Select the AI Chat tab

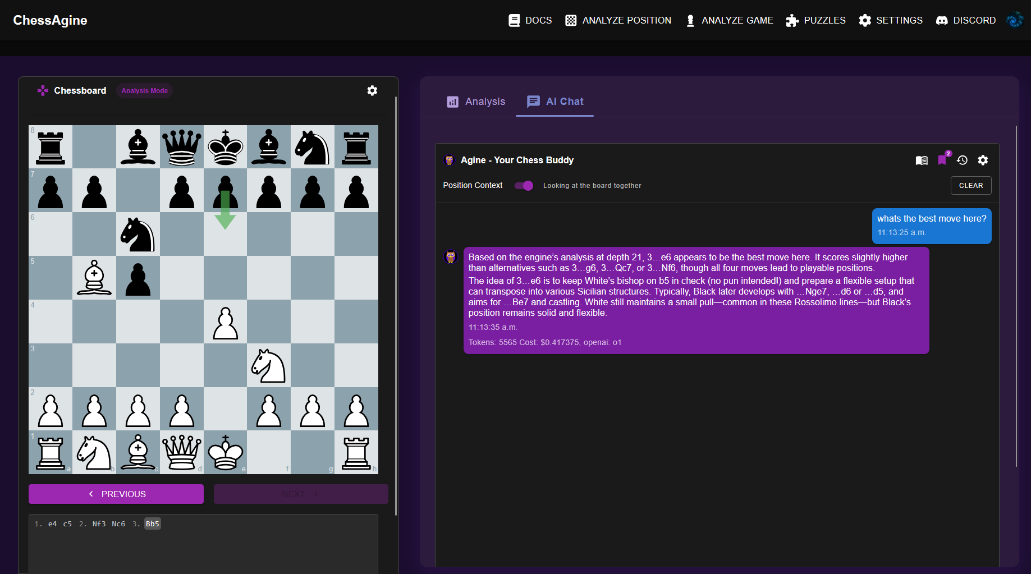(x=555, y=102)
